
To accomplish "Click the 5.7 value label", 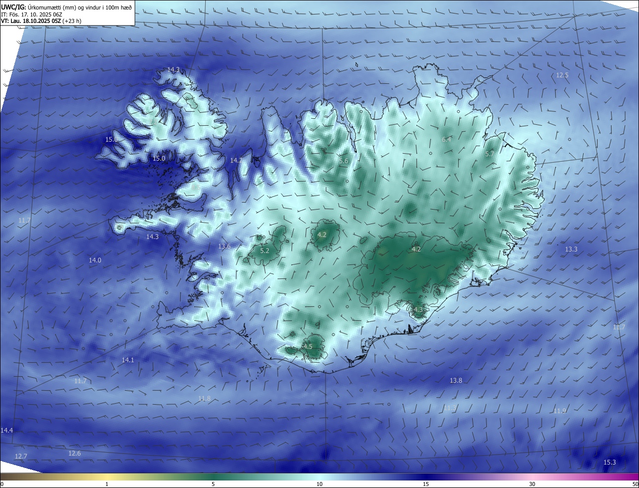I will [x=489, y=154].
